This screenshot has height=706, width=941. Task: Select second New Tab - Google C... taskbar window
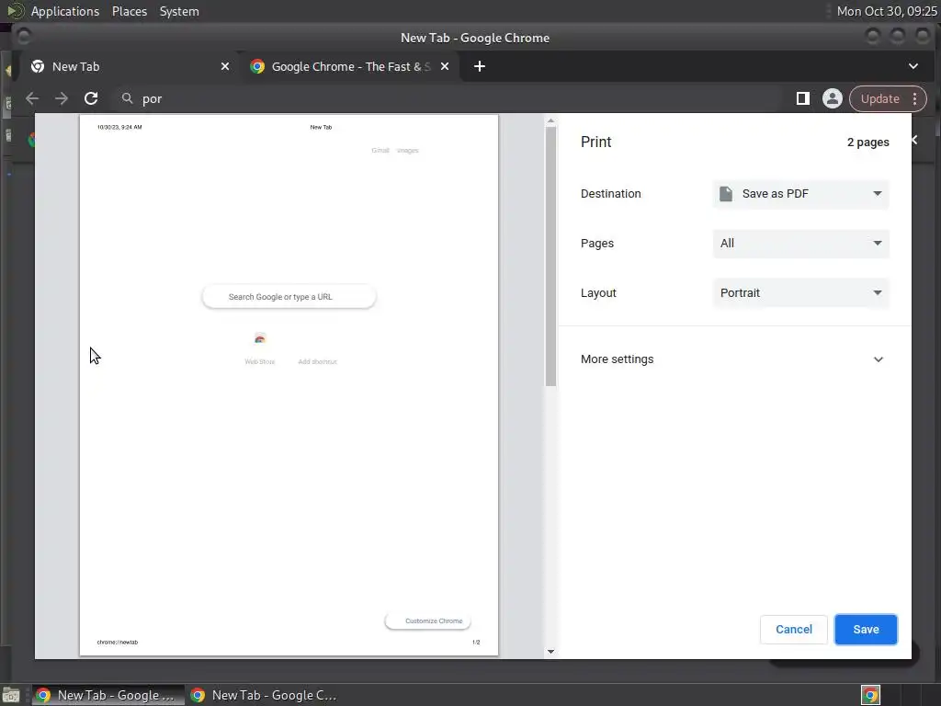(264, 695)
